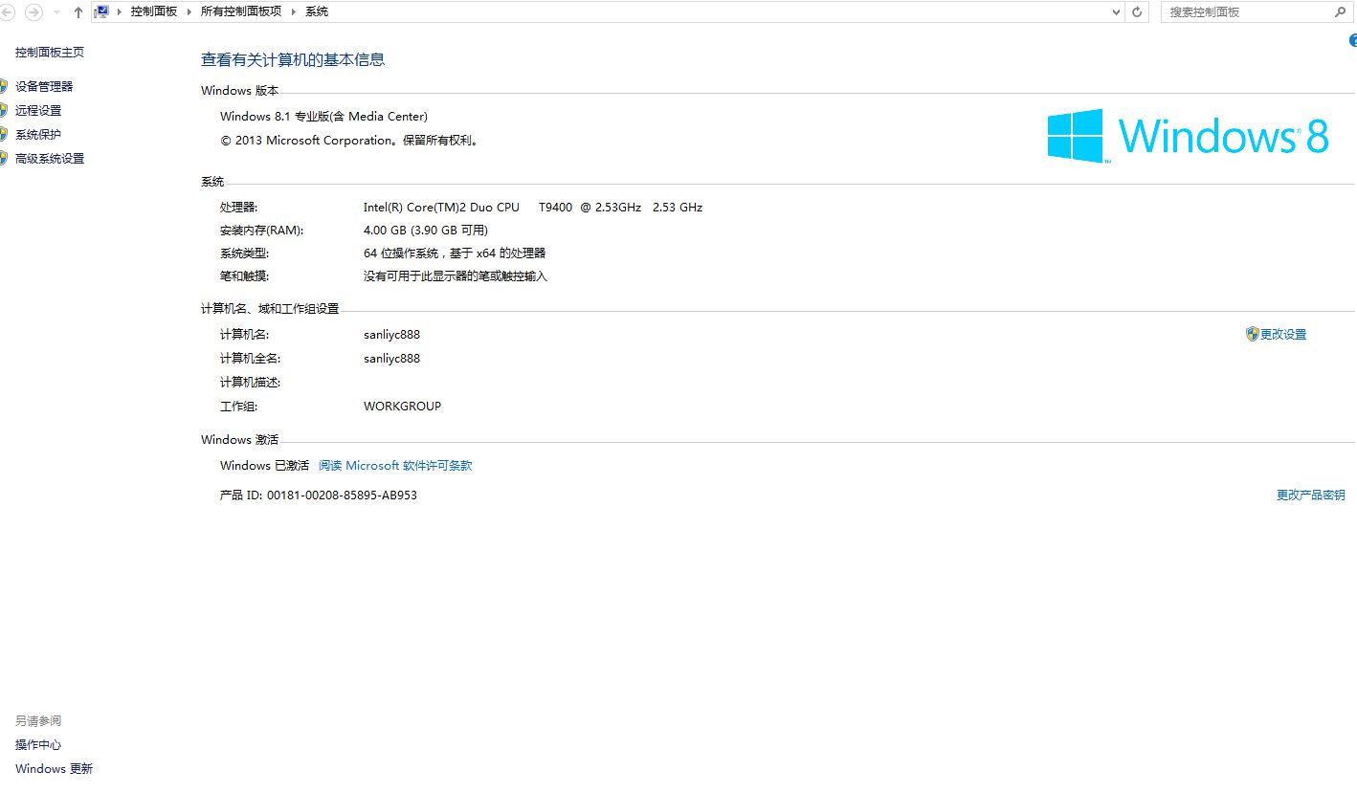Open 远程设置 link
The width and height of the screenshot is (1357, 793).
[x=38, y=110]
